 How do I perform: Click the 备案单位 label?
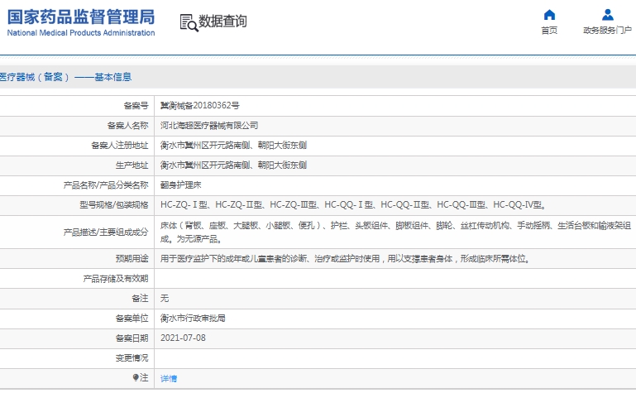(132, 319)
